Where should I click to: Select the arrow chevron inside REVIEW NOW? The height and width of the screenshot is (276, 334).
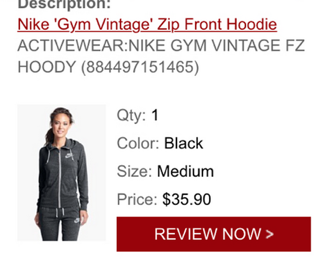click(270, 234)
